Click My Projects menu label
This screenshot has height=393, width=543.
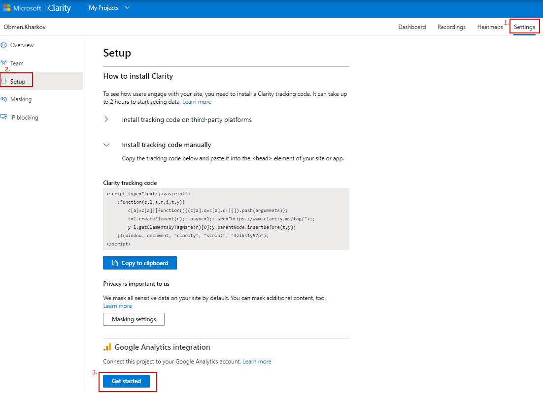(x=103, y=7)
